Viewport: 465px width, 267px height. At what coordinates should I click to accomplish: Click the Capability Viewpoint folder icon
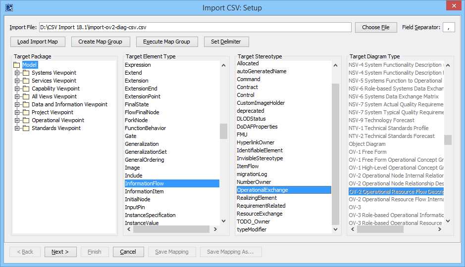pyautogui.click(x=26, y=89)
